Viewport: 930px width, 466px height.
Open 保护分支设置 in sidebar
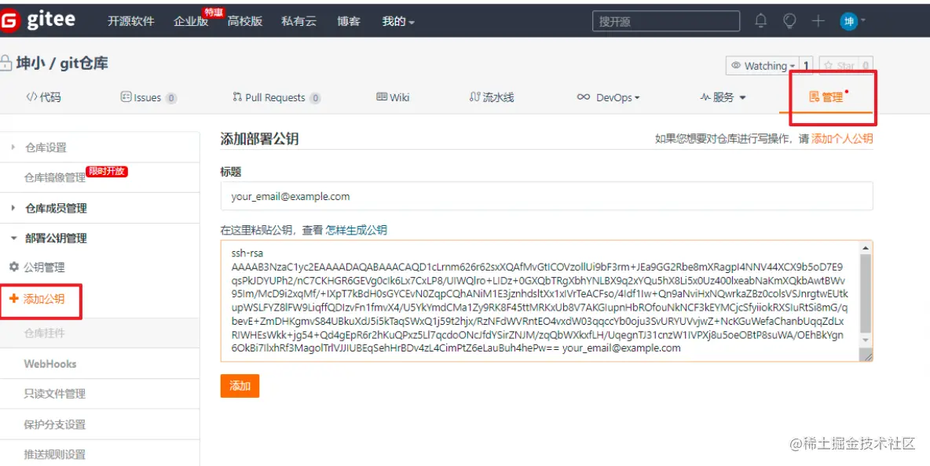(54, 424)
